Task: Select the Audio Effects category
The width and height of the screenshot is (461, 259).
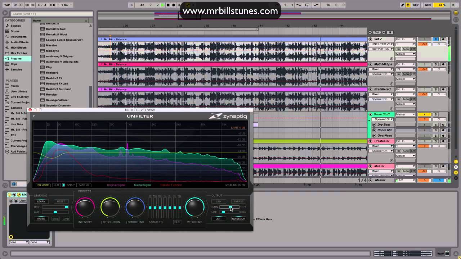Action: 19,42
